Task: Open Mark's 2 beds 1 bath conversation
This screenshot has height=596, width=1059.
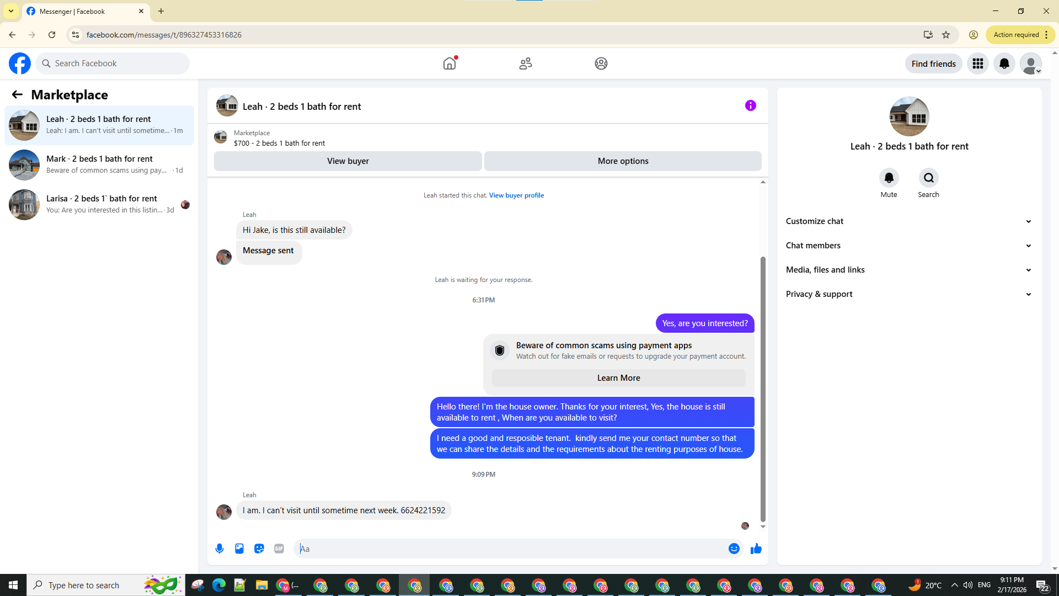Action: pyautogui.click(x=99, y=164)
